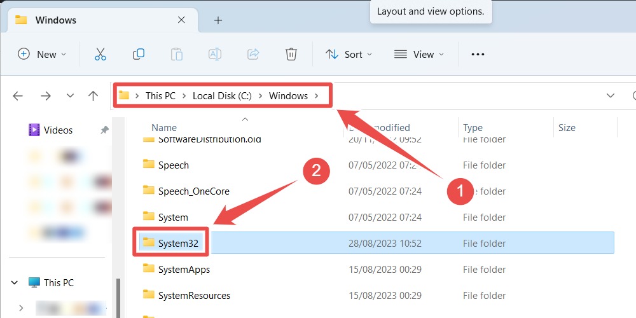Click chevron after This PC breadcrumb
Screen dimensions: 636x318
(x=184, y=96)
